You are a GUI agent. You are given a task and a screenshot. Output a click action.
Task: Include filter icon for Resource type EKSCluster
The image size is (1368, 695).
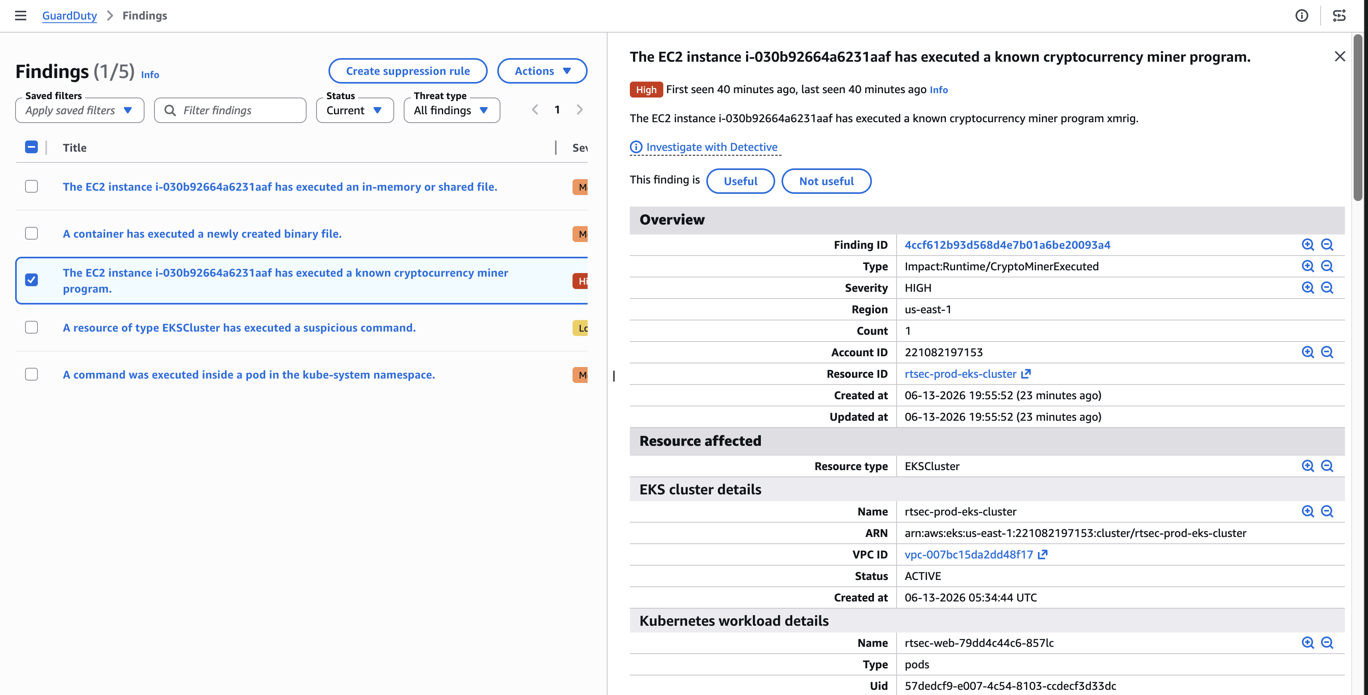pos(1308,466)
